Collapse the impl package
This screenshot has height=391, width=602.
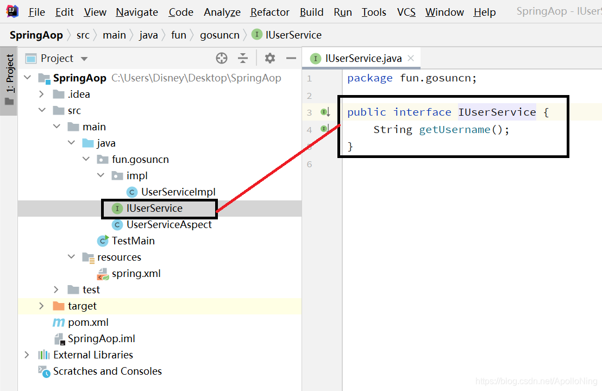click(101, 175)
